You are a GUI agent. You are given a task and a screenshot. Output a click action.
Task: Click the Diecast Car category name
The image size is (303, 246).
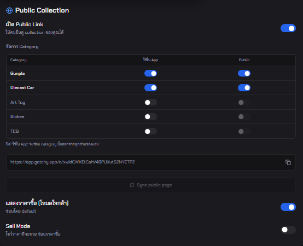point(22,87)
